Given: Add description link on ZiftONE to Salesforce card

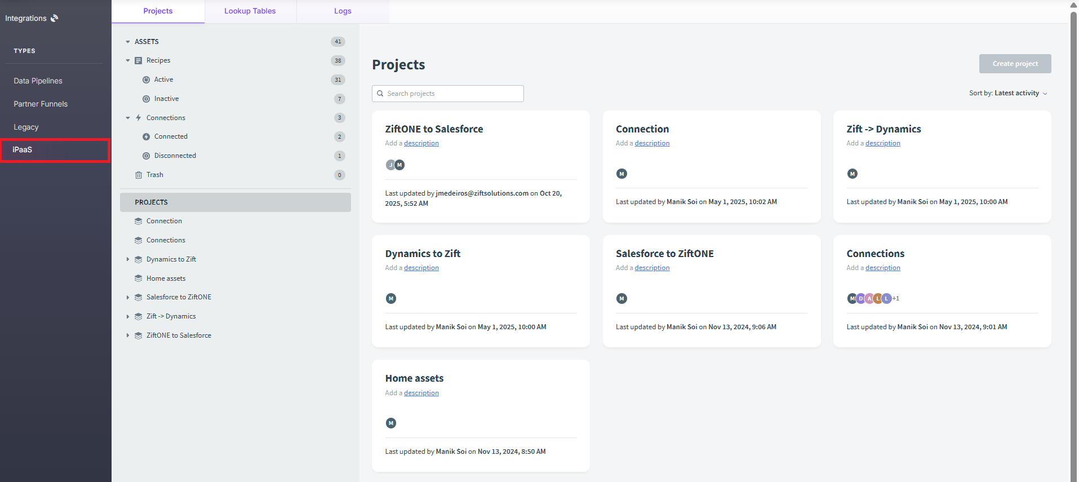Looking at the screenshot, I should (x=421, y=143).
